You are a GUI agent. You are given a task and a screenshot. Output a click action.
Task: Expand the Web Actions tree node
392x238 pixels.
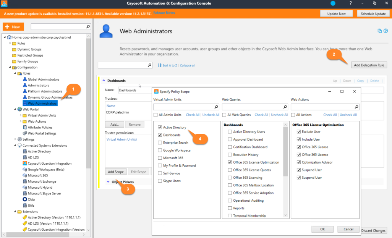point(21,121)
